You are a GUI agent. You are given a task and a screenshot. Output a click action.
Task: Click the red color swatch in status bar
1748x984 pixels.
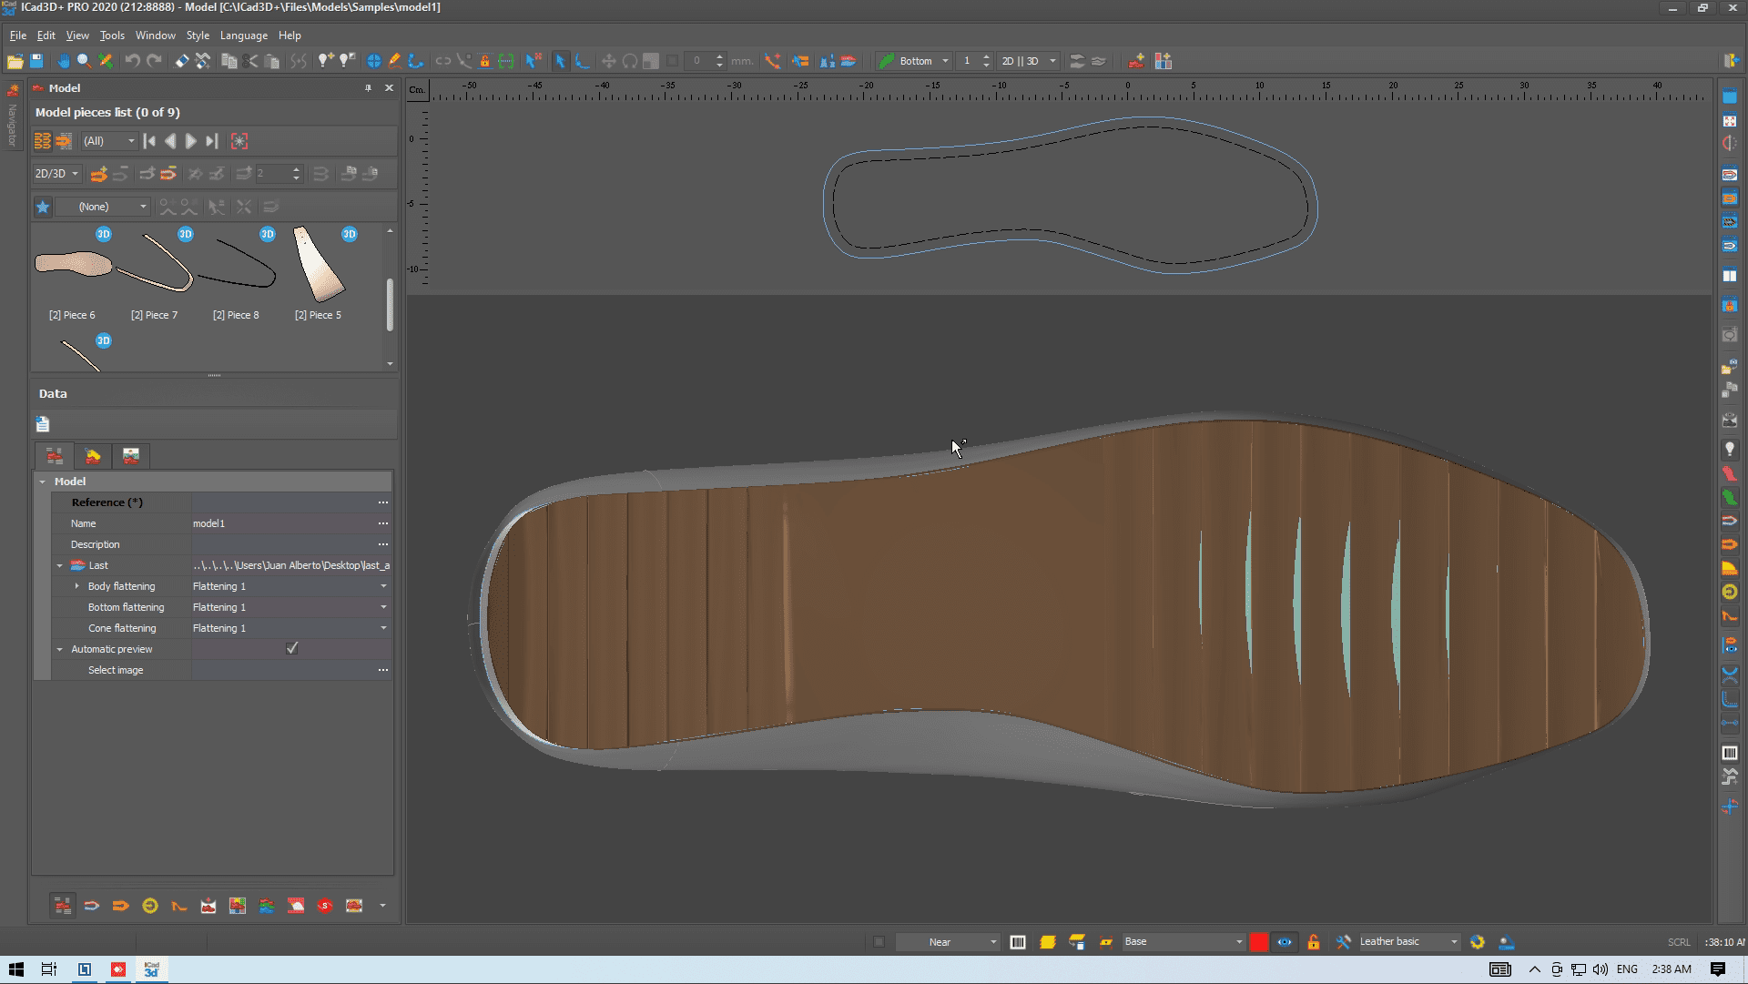click(x=1258, y=942)
